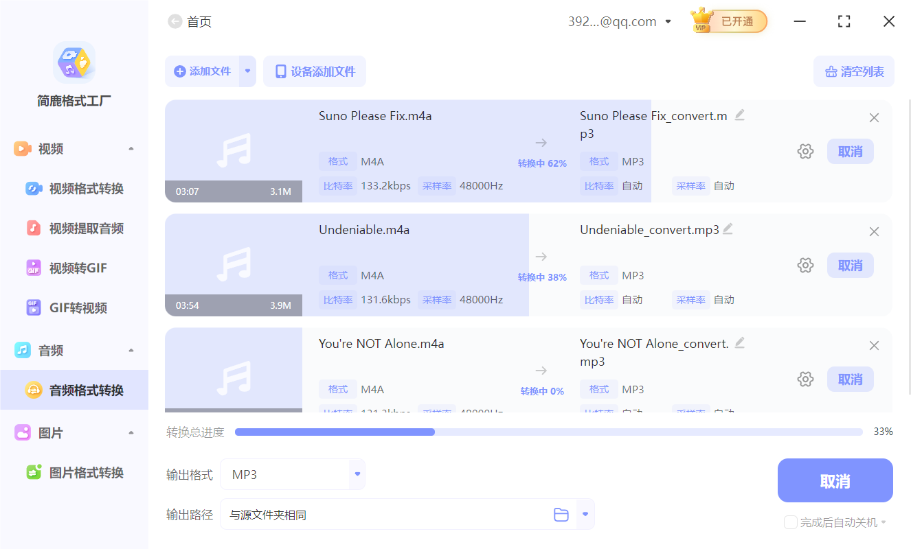The height and width of the screenshot is (549, 911).
Task: Enable 完成后自动关机 checkbox
Action: pyautogui.click(x=790, y=522)
